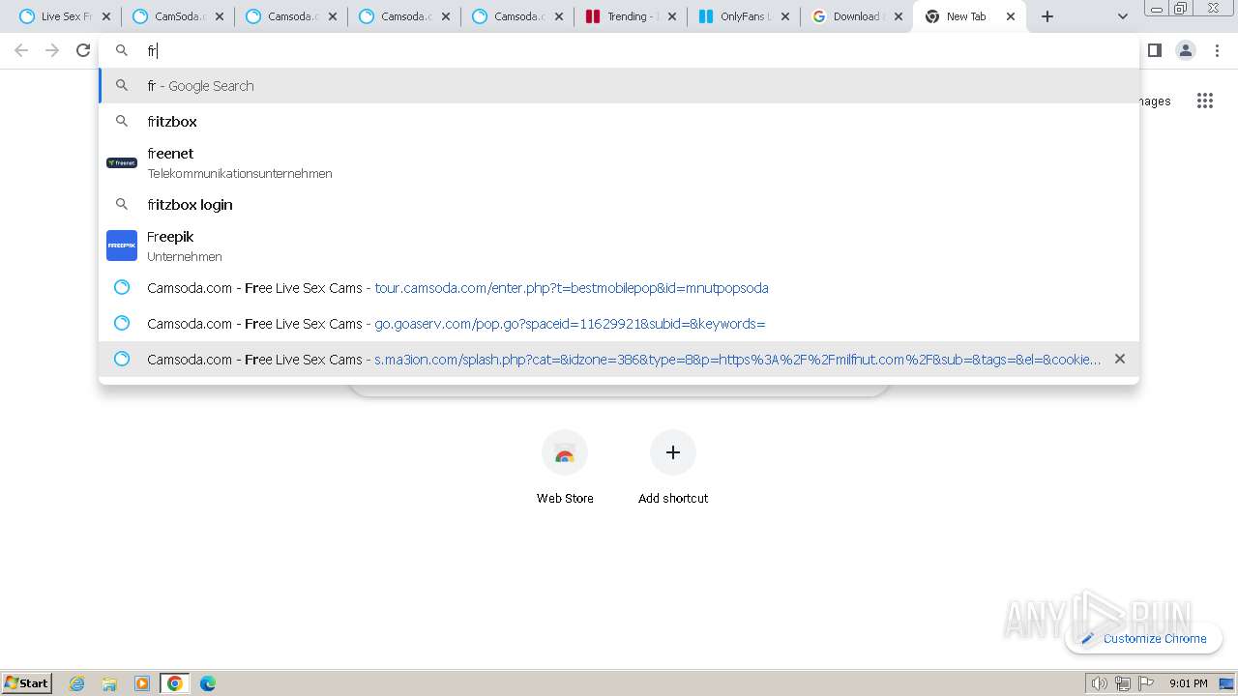Remove the s.ma3ion.com suggestion with X
Image resolution: width=1238 pixels, height=696 pixels.
point(1119,359)
